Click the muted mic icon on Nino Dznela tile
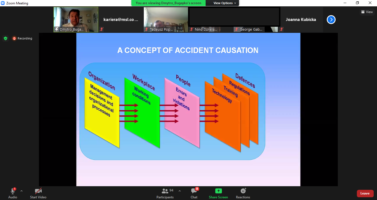Viewport: 377px width, 200px height. point(192,29)
